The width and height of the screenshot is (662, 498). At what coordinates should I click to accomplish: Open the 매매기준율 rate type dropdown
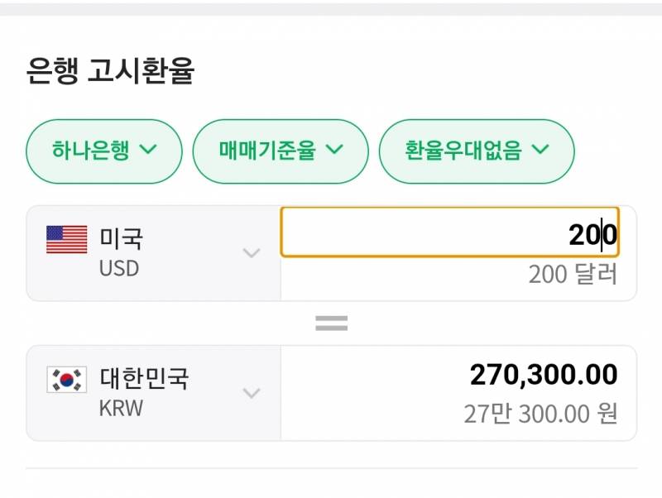pyautogui.click(x=281, y=151)
